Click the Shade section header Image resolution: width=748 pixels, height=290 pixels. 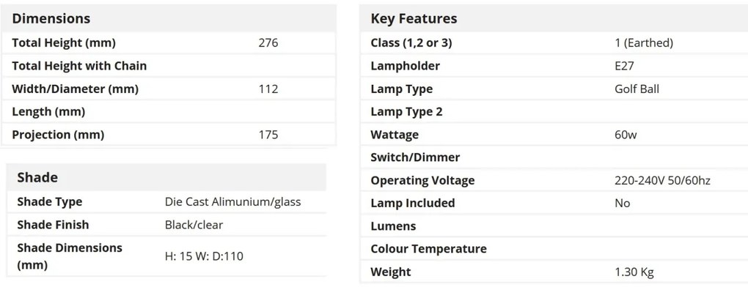click(37, 177)
